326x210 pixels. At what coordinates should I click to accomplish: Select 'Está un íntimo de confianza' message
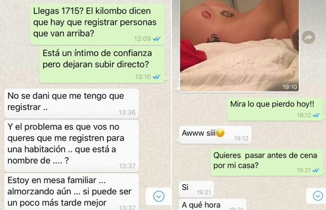pos(103,64)
